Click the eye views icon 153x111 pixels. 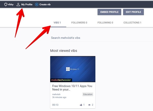pyautogui.click(x=90, y=105)
